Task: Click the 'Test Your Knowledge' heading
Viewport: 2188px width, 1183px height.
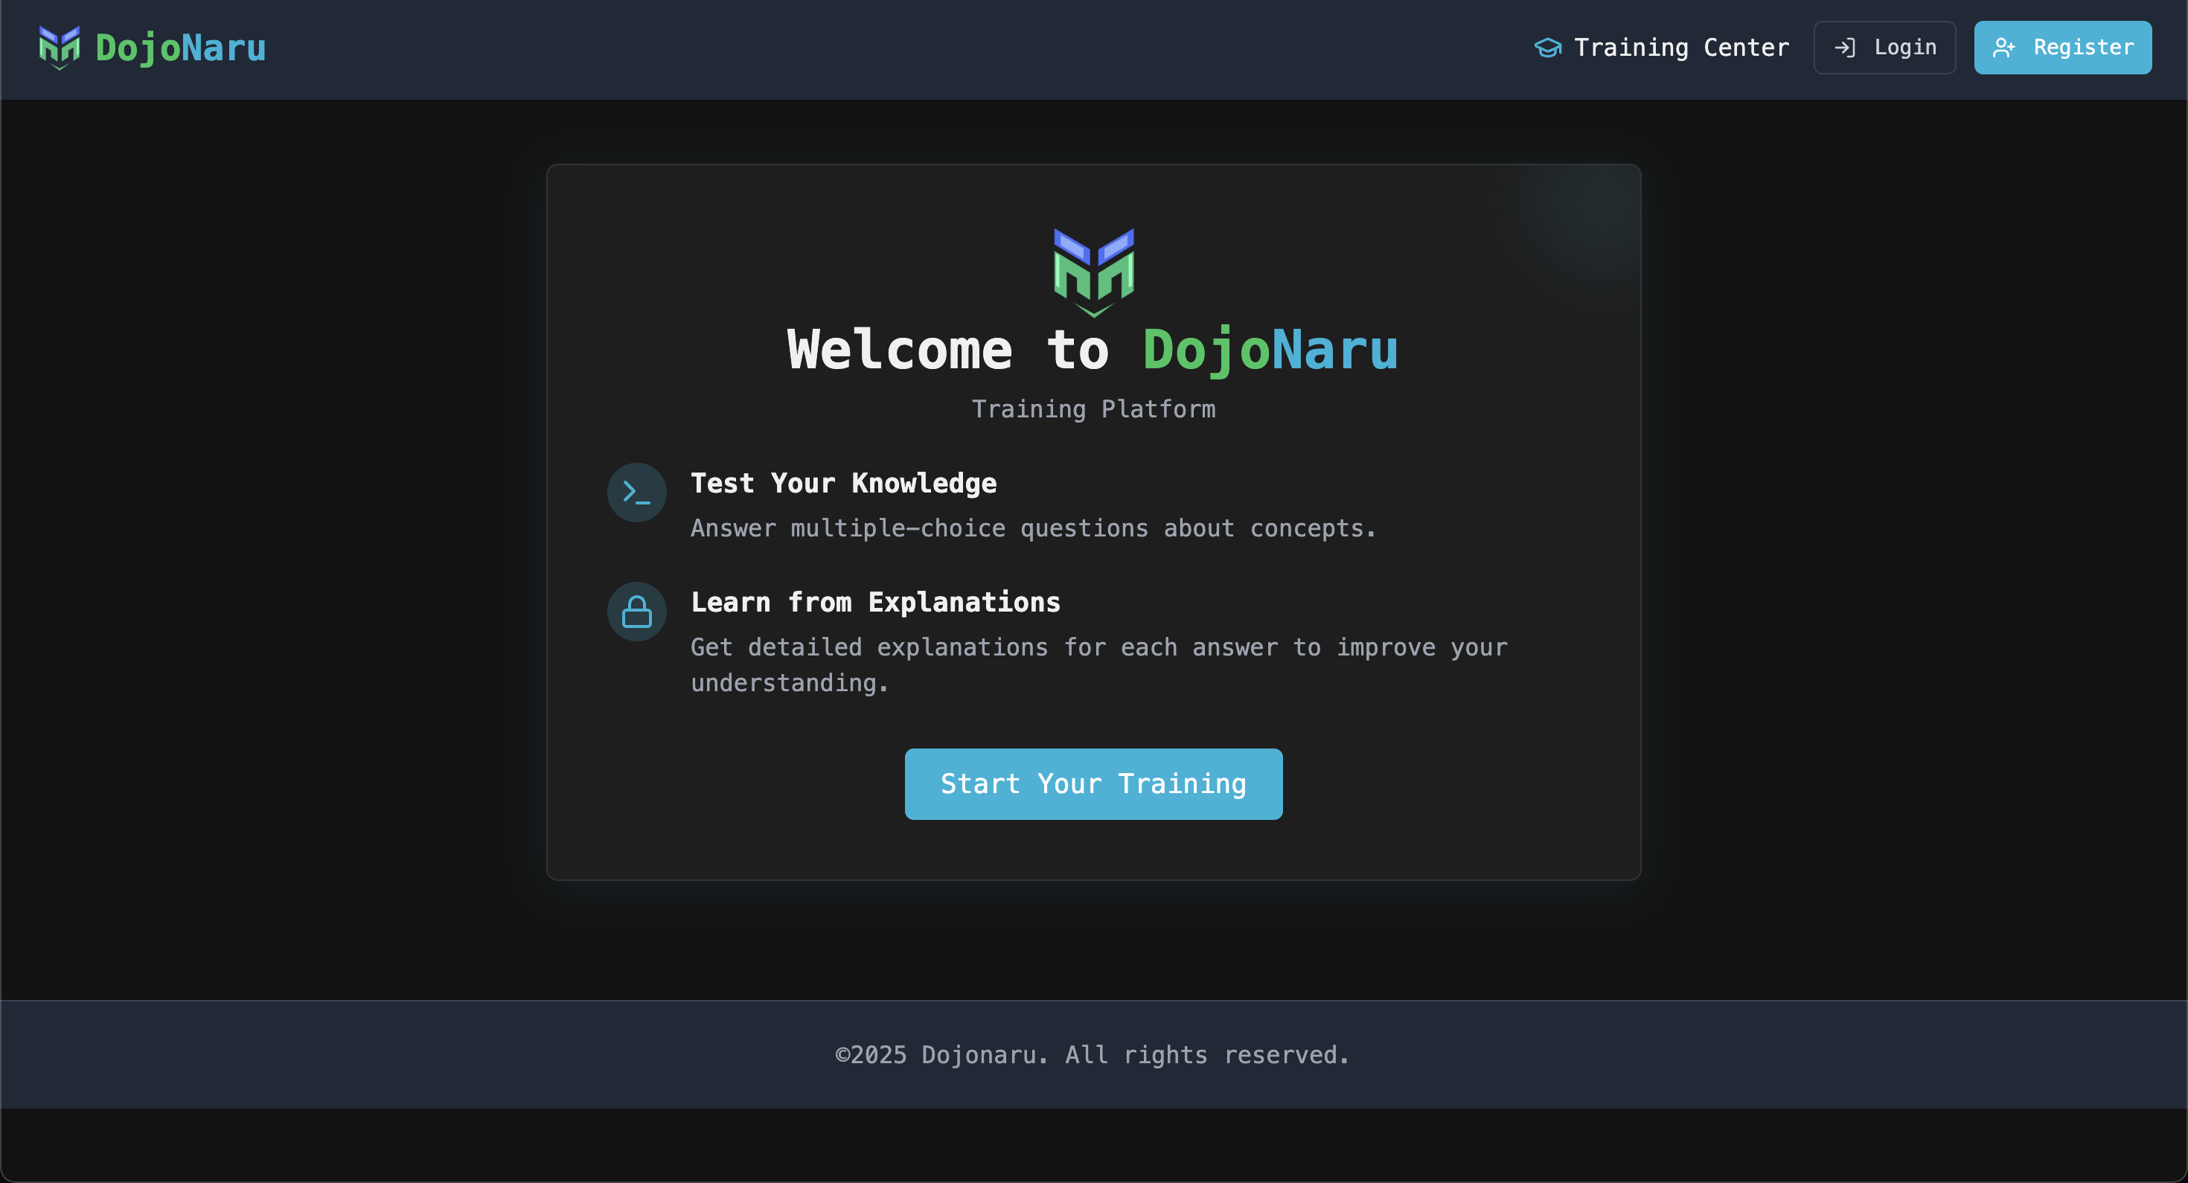Action: [843, 483]
